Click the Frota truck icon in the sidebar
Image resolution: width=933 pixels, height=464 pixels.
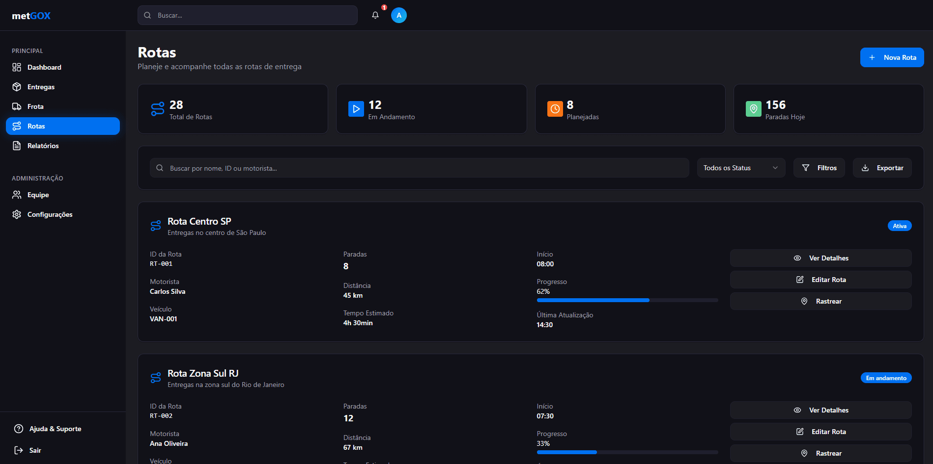(x=17, y=106)
